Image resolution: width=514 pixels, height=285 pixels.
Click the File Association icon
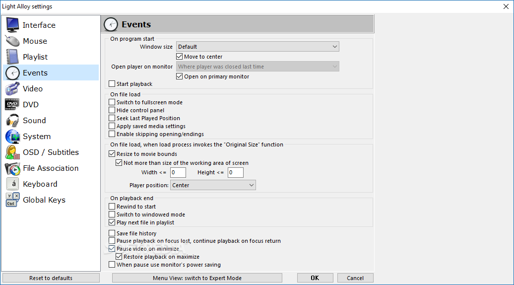click(x=12, y=168)
